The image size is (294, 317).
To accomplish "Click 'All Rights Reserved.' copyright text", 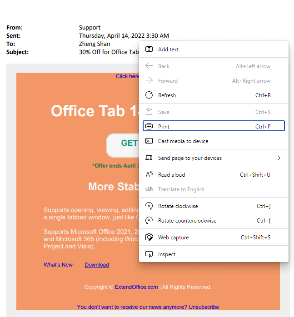I will pos(187,287).
